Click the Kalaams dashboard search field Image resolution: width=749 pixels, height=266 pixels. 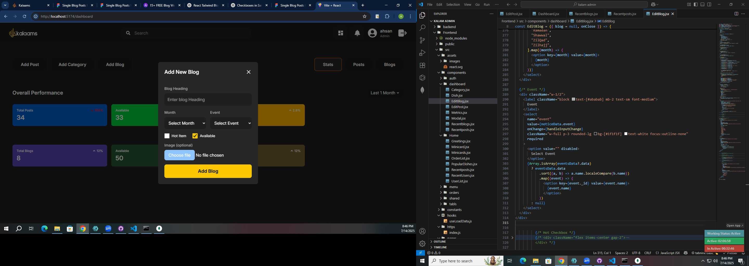coord(186,33)
